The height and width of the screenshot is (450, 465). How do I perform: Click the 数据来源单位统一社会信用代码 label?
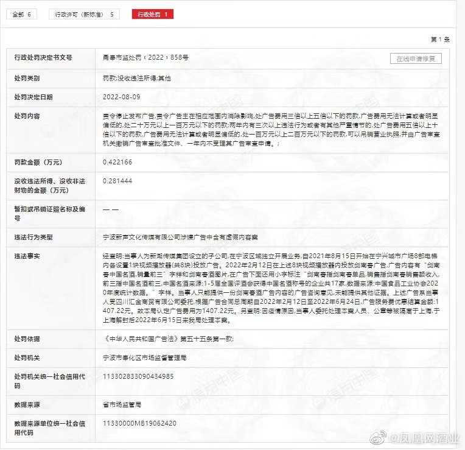coord(50,427)
